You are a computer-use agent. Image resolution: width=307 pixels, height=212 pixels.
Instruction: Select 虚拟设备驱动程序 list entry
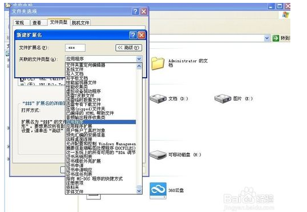click(x=101, y=91)
